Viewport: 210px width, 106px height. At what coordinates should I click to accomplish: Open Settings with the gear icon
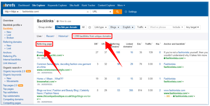pos(126,12)
